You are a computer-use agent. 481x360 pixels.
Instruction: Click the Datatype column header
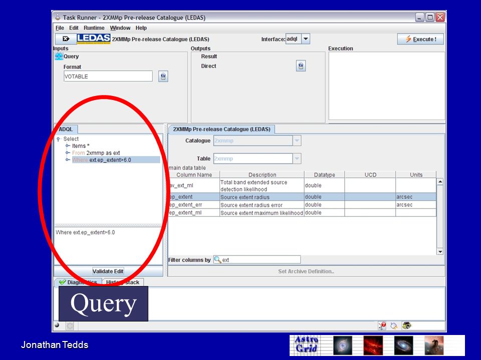[x=325, y=175]
